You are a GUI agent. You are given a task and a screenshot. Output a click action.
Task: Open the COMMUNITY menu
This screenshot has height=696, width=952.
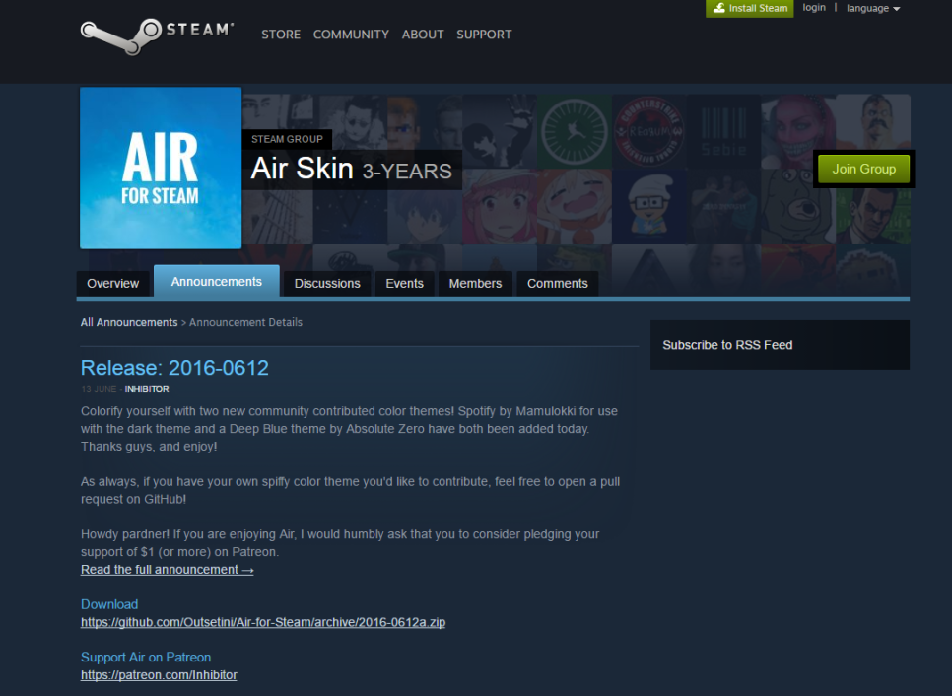[x=351, y=35]
